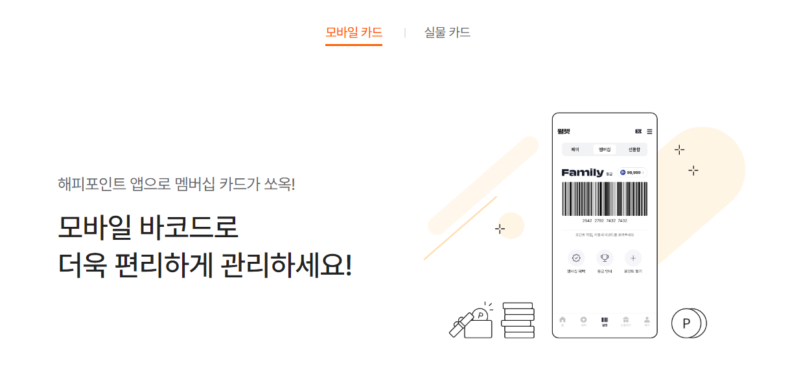Open the 99,999 points badge
790x372 pixels.
point(633,172)
